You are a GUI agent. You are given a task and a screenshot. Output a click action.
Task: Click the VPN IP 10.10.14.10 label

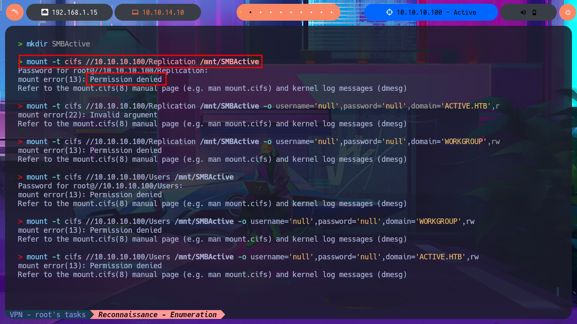[163, 12]
